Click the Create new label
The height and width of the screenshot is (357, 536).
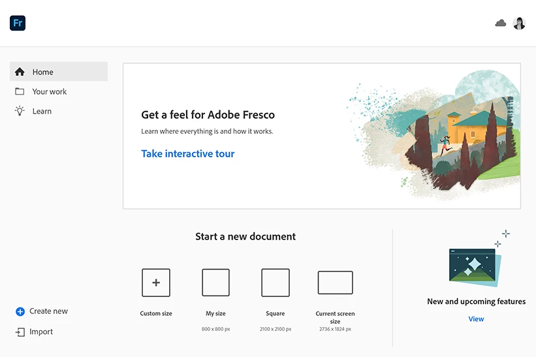point(48,311)
